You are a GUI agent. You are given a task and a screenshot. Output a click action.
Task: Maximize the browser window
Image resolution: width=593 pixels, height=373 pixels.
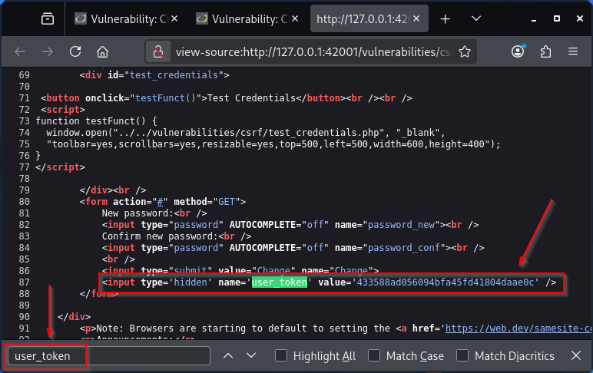click(557, 18)
